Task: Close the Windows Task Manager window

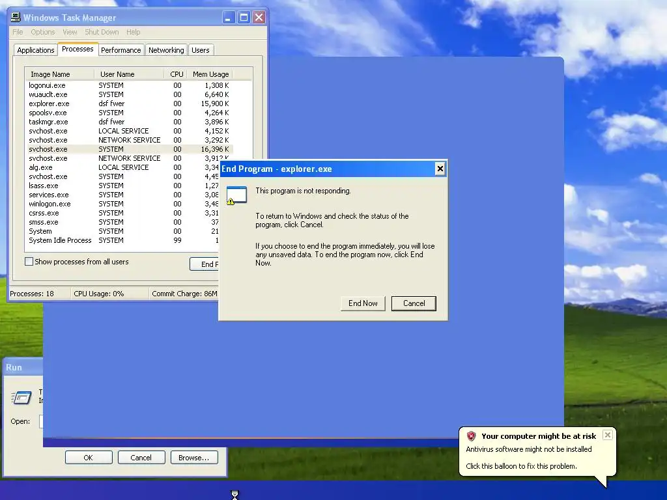Action: [x=259, y=18]
